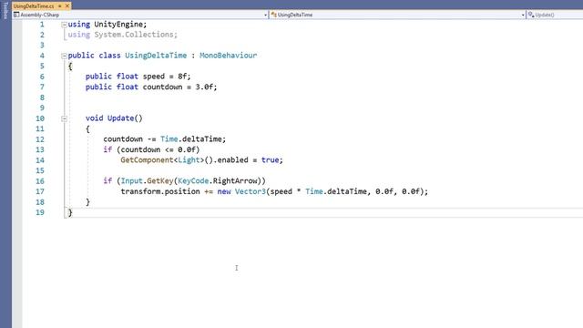The image size is (583, 328).
Task: Click 'System.Collections' in the greyed using line
Action: (134, 35)
